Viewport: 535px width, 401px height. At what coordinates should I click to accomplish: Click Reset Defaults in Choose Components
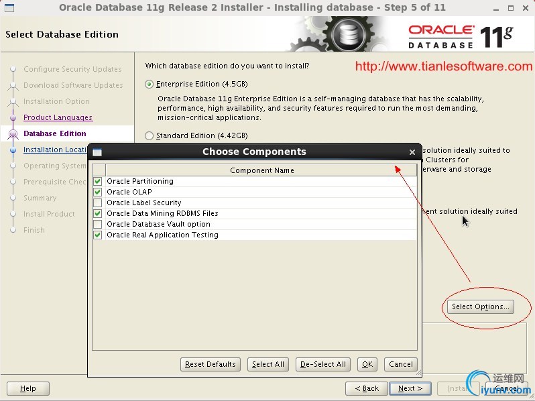(x=211, y=365)
